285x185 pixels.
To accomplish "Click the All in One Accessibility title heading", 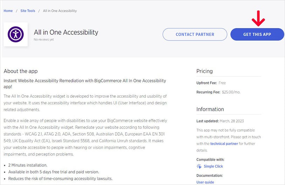I will [66, 32].
